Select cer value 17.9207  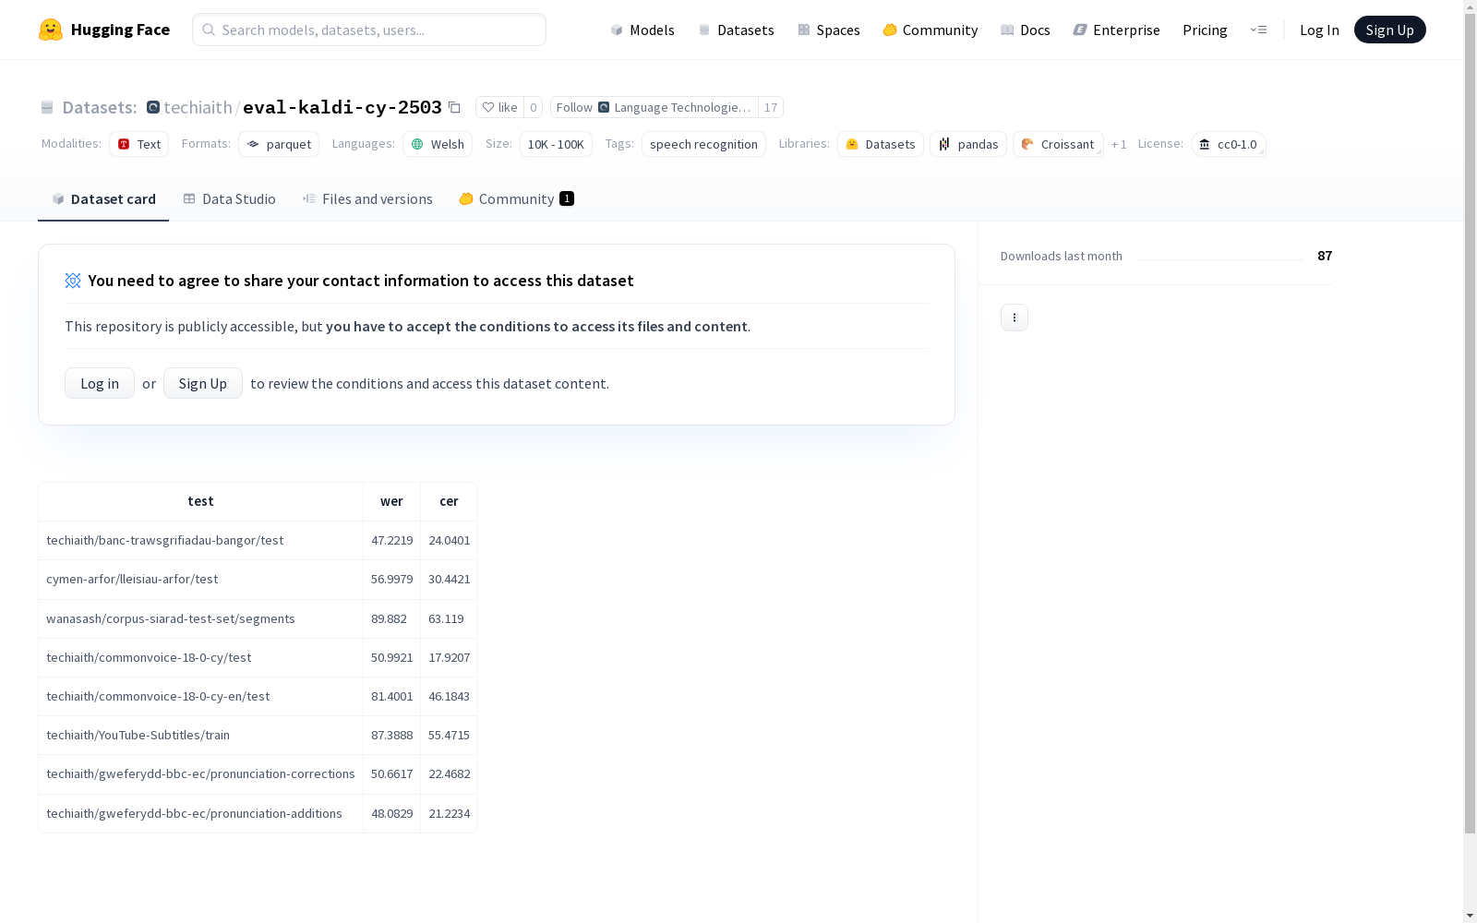449,657
